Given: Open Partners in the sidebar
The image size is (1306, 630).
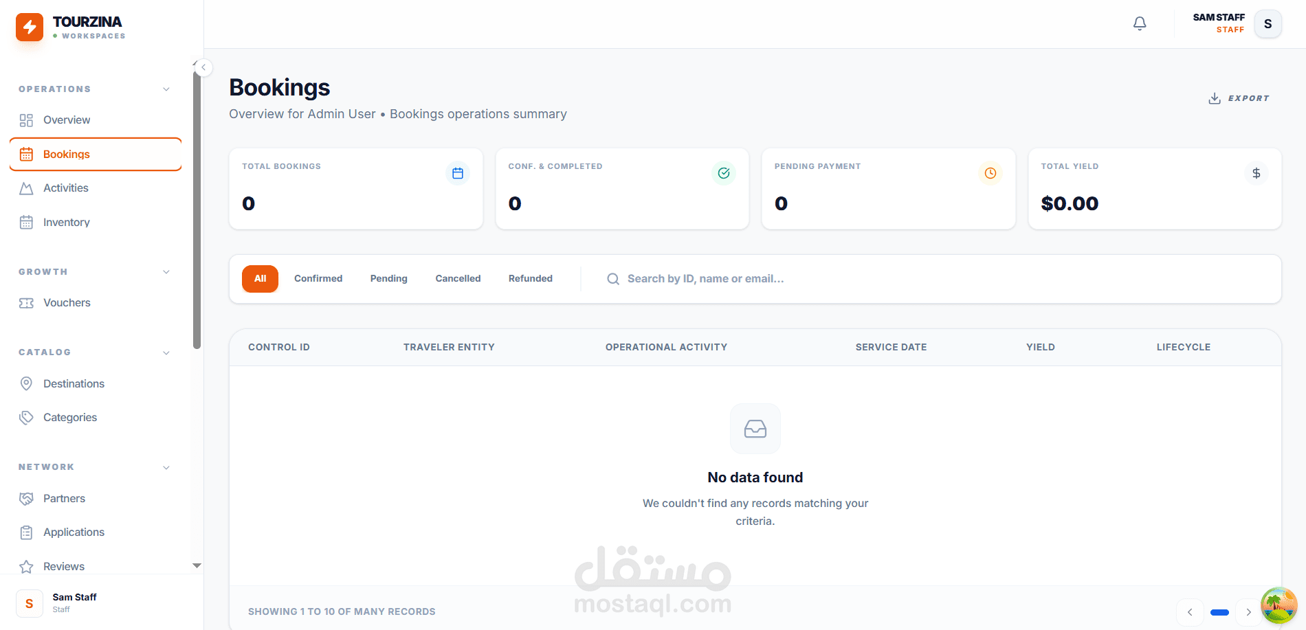Looking at the screenshot, I should click(96, 499).
